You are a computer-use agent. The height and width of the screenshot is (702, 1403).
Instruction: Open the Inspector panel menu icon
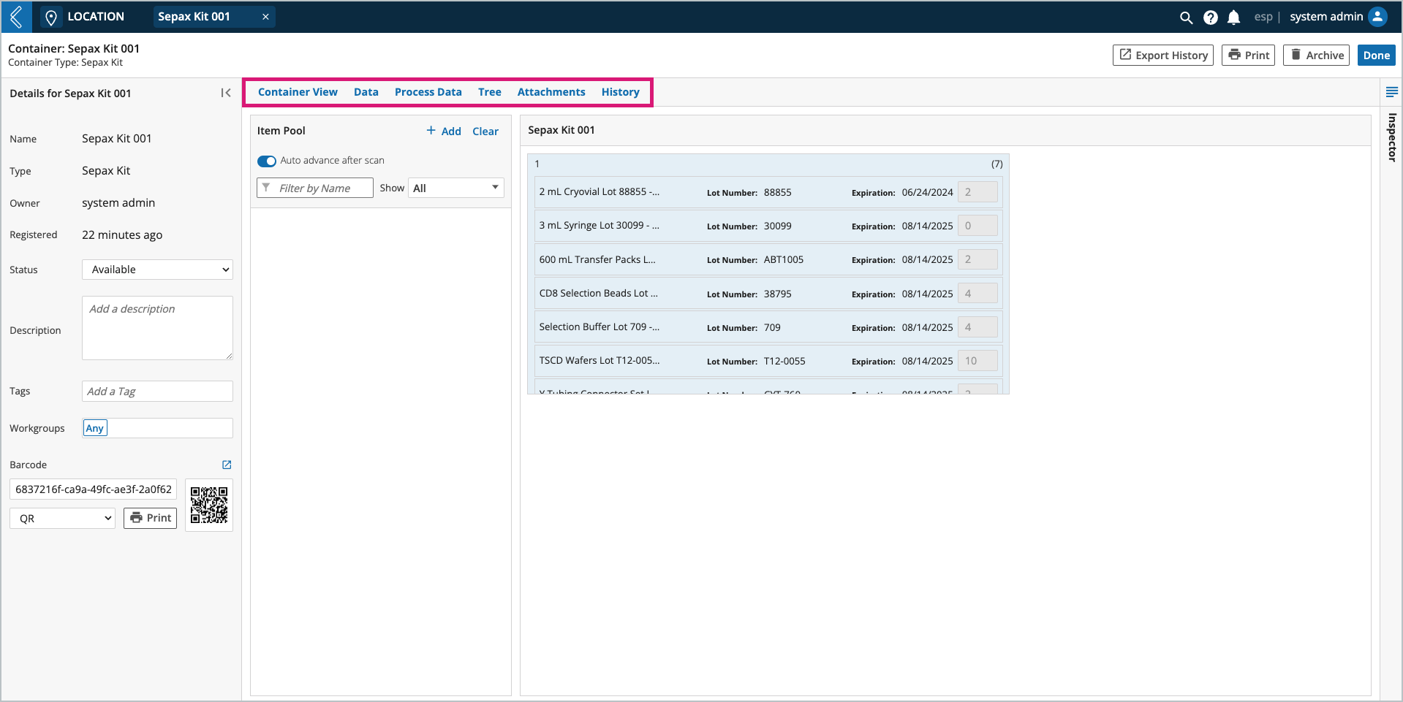point(1391,92)
